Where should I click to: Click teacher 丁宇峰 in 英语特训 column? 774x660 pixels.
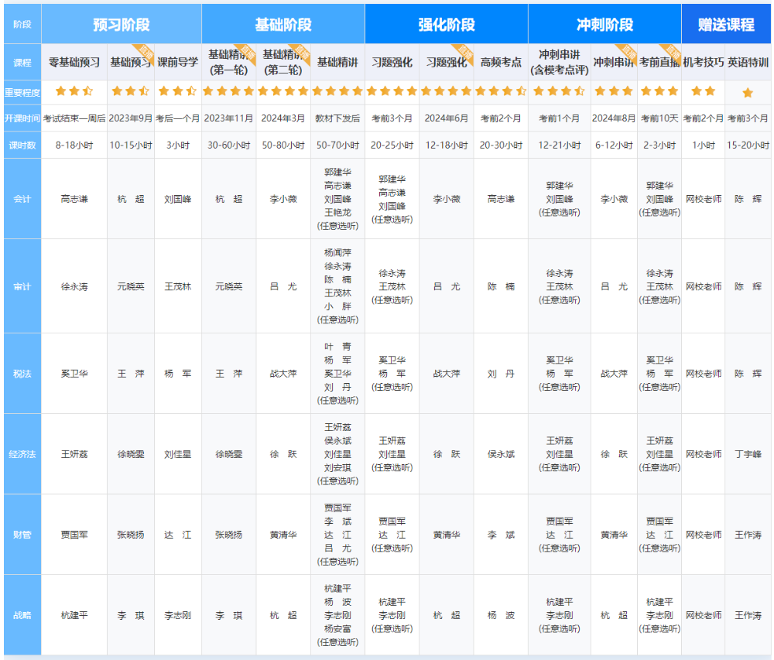[748, 454]
